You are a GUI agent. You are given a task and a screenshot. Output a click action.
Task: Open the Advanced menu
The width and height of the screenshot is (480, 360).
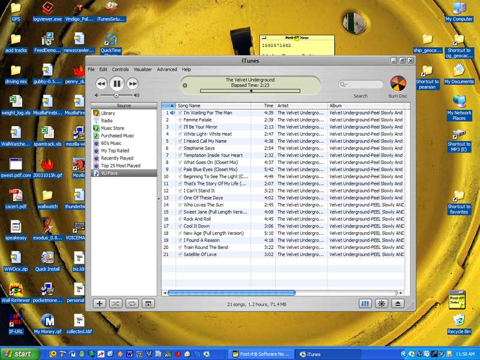tap(167, 70)
